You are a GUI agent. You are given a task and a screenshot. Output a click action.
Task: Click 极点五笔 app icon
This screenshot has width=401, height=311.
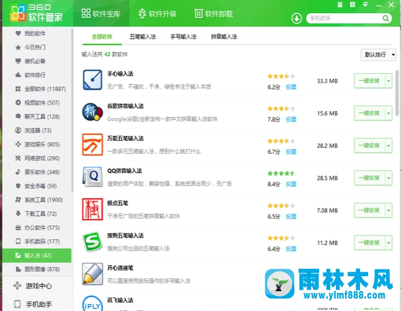(92, 209)
